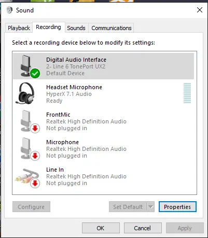Click the red unplugged arrow on FrontMic
Screen dimensions: 208x238
coord(35,128)
